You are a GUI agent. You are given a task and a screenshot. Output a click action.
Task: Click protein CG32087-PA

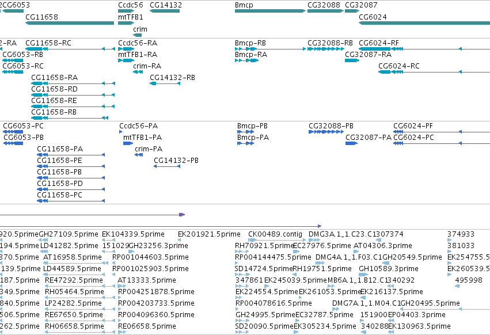369,138
